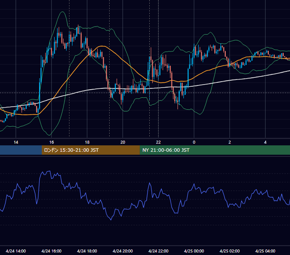
Task: Click the 4/25 02:00 date label
Action: click(229, 251)
